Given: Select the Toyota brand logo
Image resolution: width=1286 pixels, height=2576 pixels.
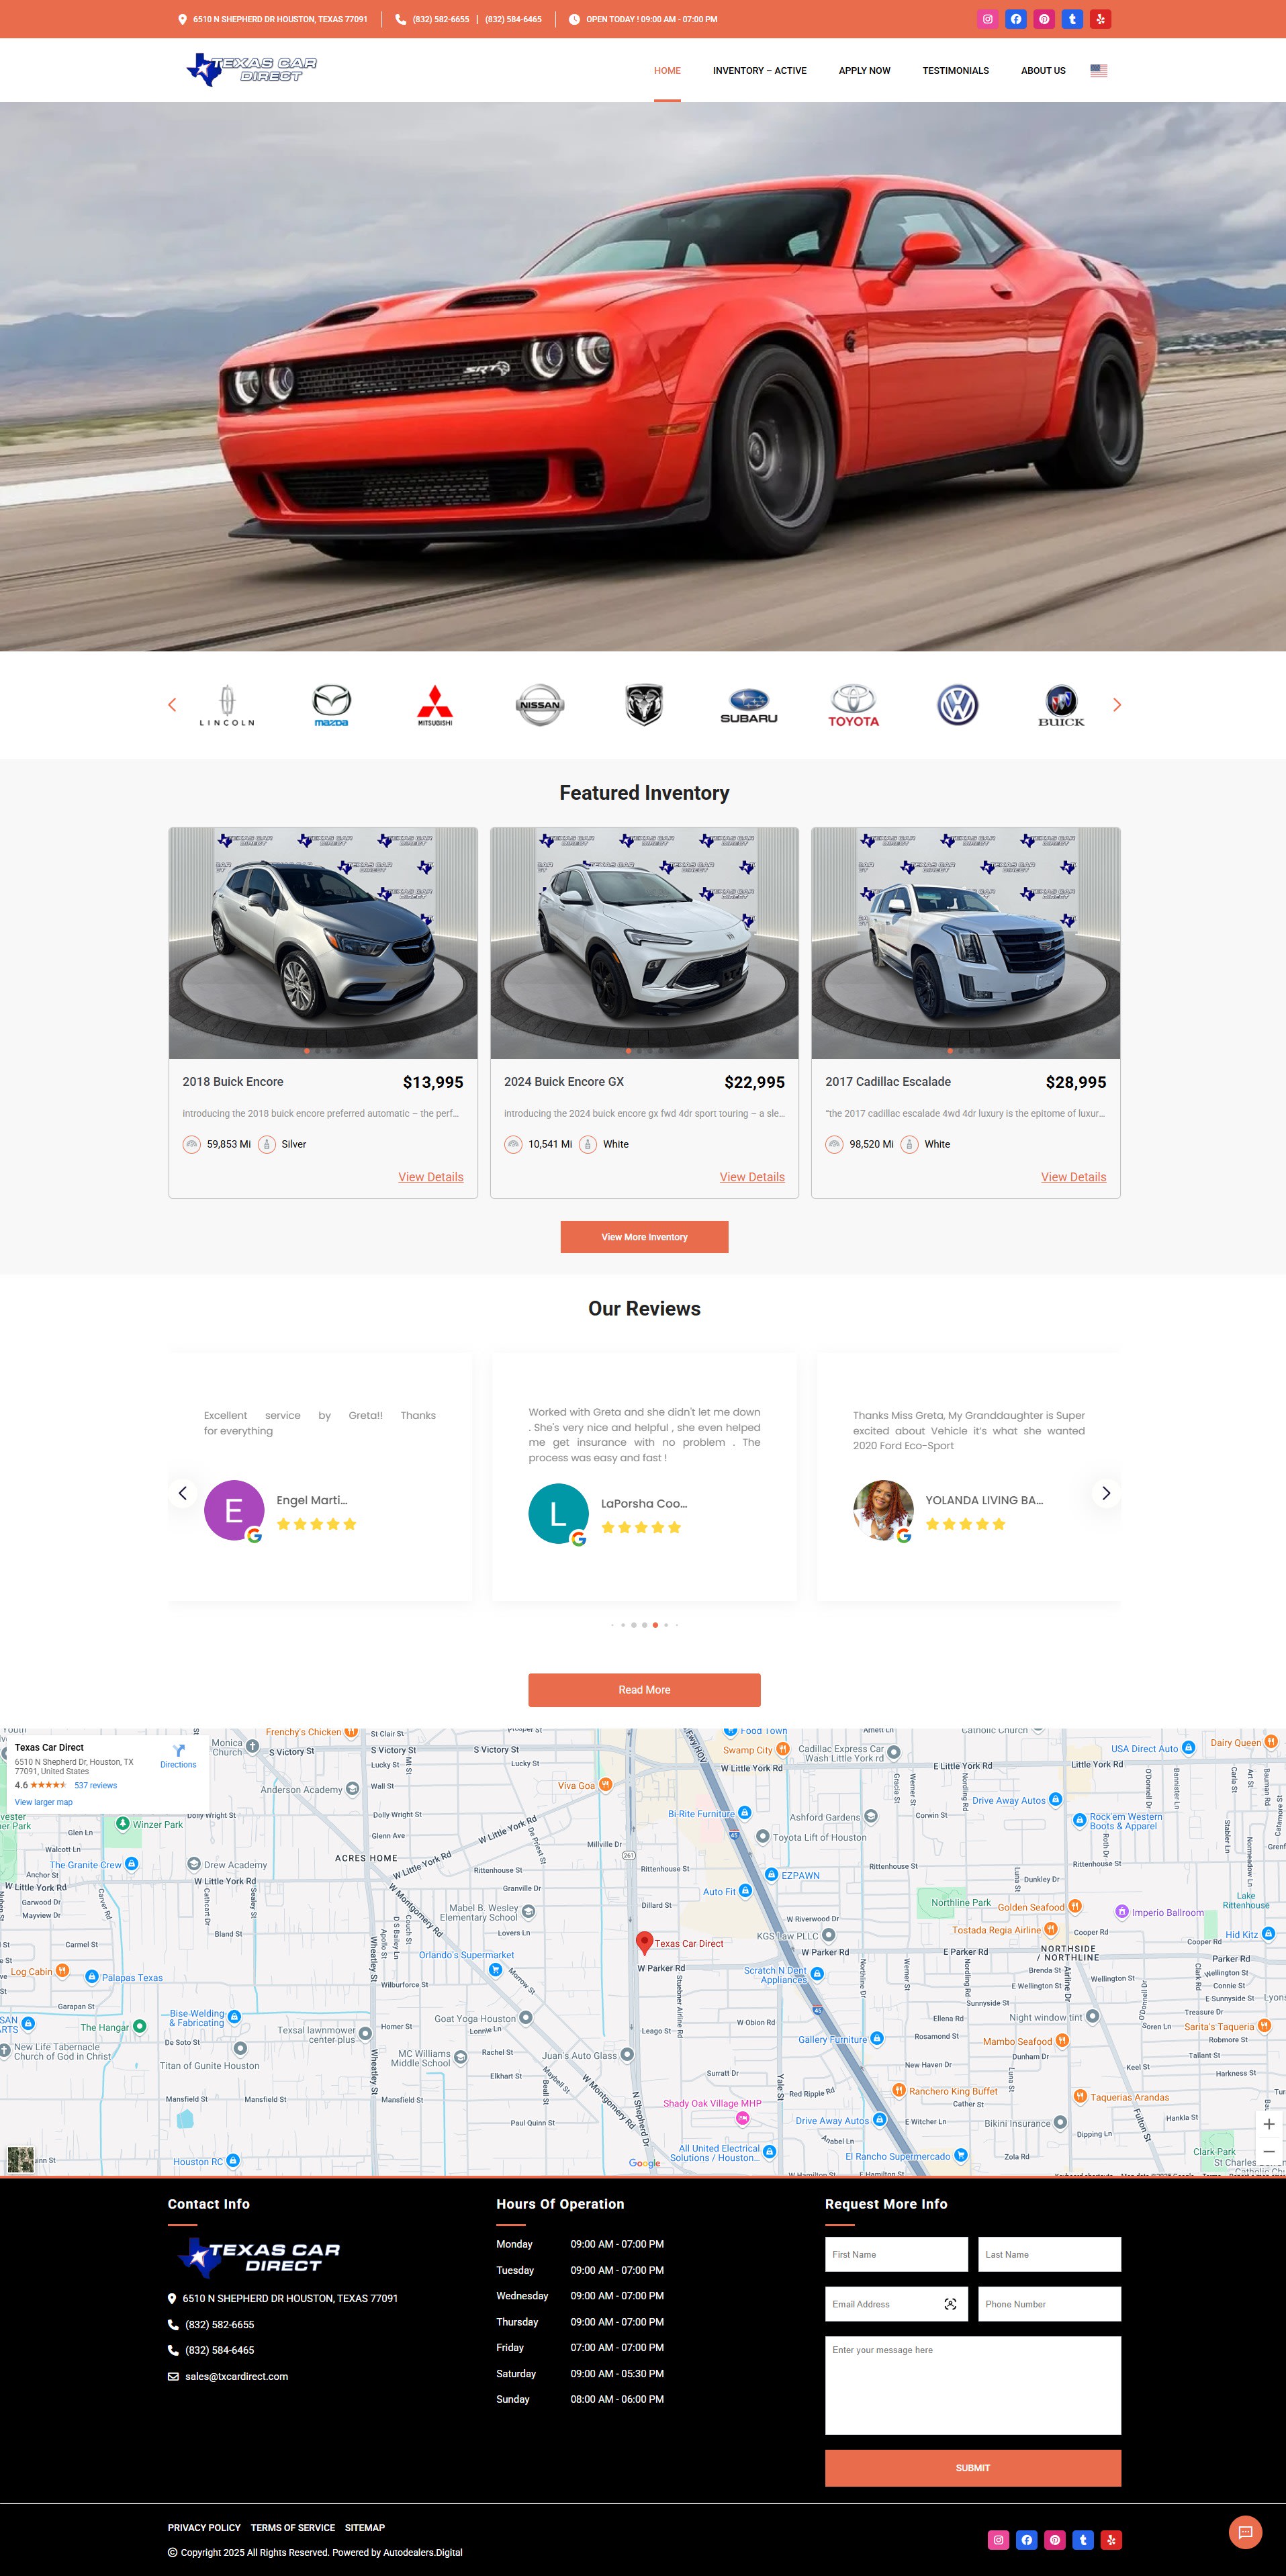Looking at the screenshot, I should tap(853, 705).
